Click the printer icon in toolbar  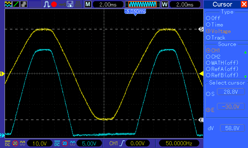pos(78,4)
